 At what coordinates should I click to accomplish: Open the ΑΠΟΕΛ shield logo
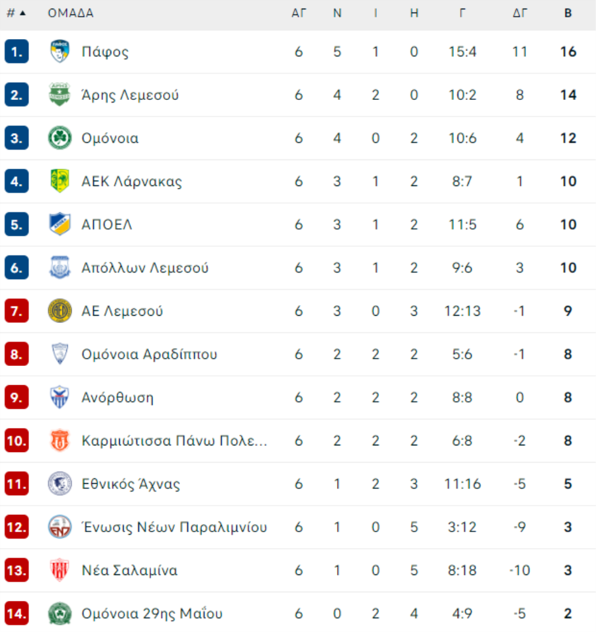point(60,224)
